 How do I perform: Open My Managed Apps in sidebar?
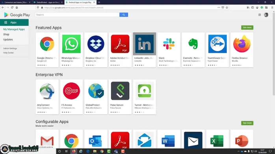(x=14, y=29)
